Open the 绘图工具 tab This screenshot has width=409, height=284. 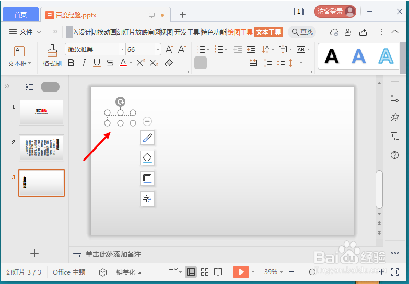(240, 32)
